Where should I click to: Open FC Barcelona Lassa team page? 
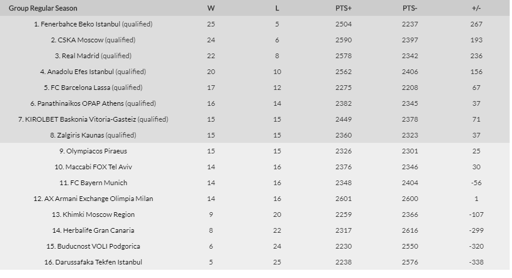click(85, 88)
